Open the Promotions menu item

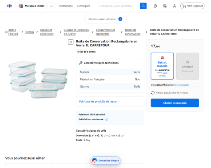pos(66,6)
